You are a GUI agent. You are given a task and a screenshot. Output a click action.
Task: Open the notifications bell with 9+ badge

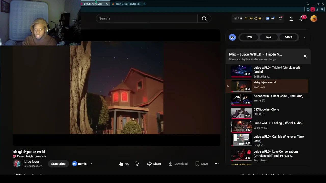(302, 18)
